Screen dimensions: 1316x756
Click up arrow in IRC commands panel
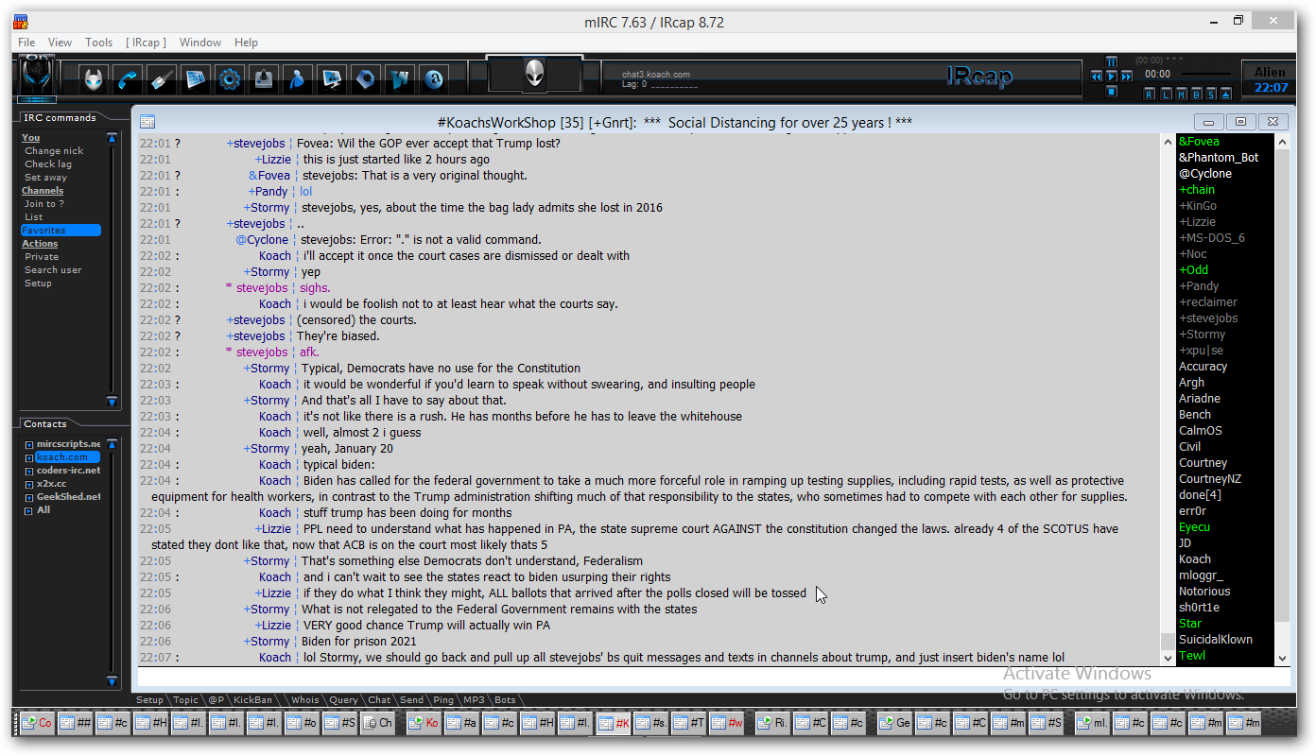[x=112, y=139]
